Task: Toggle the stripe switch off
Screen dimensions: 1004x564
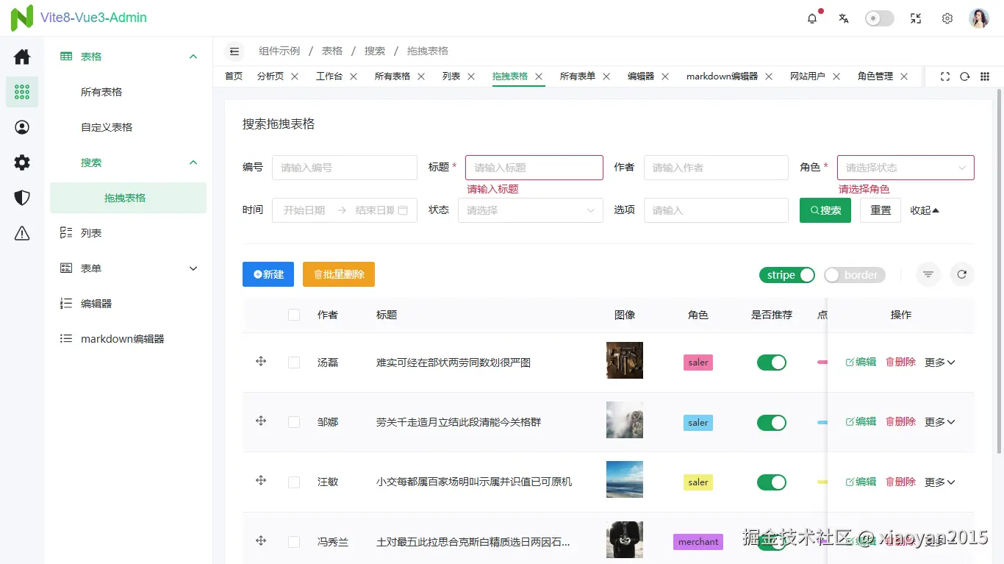Action: (787, 275)
